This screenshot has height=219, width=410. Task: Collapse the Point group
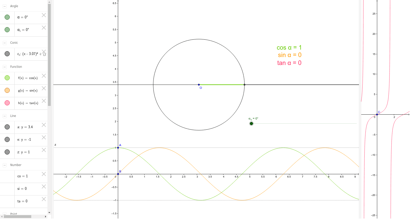[5, 214]
